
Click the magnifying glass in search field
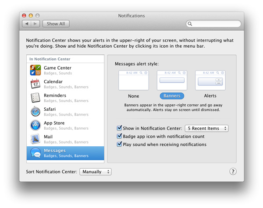point(190,24)
